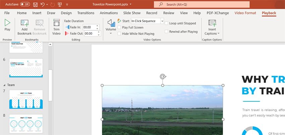Collapse the Team section in slide panel

4,85
